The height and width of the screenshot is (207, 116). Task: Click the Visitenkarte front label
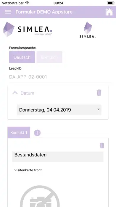pos(28,170)
